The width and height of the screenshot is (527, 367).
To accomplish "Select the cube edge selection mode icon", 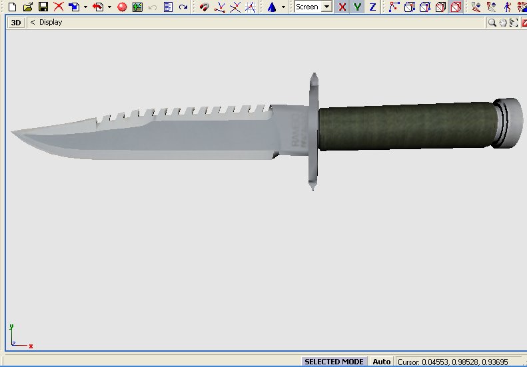I will click(x=409, y=7).
